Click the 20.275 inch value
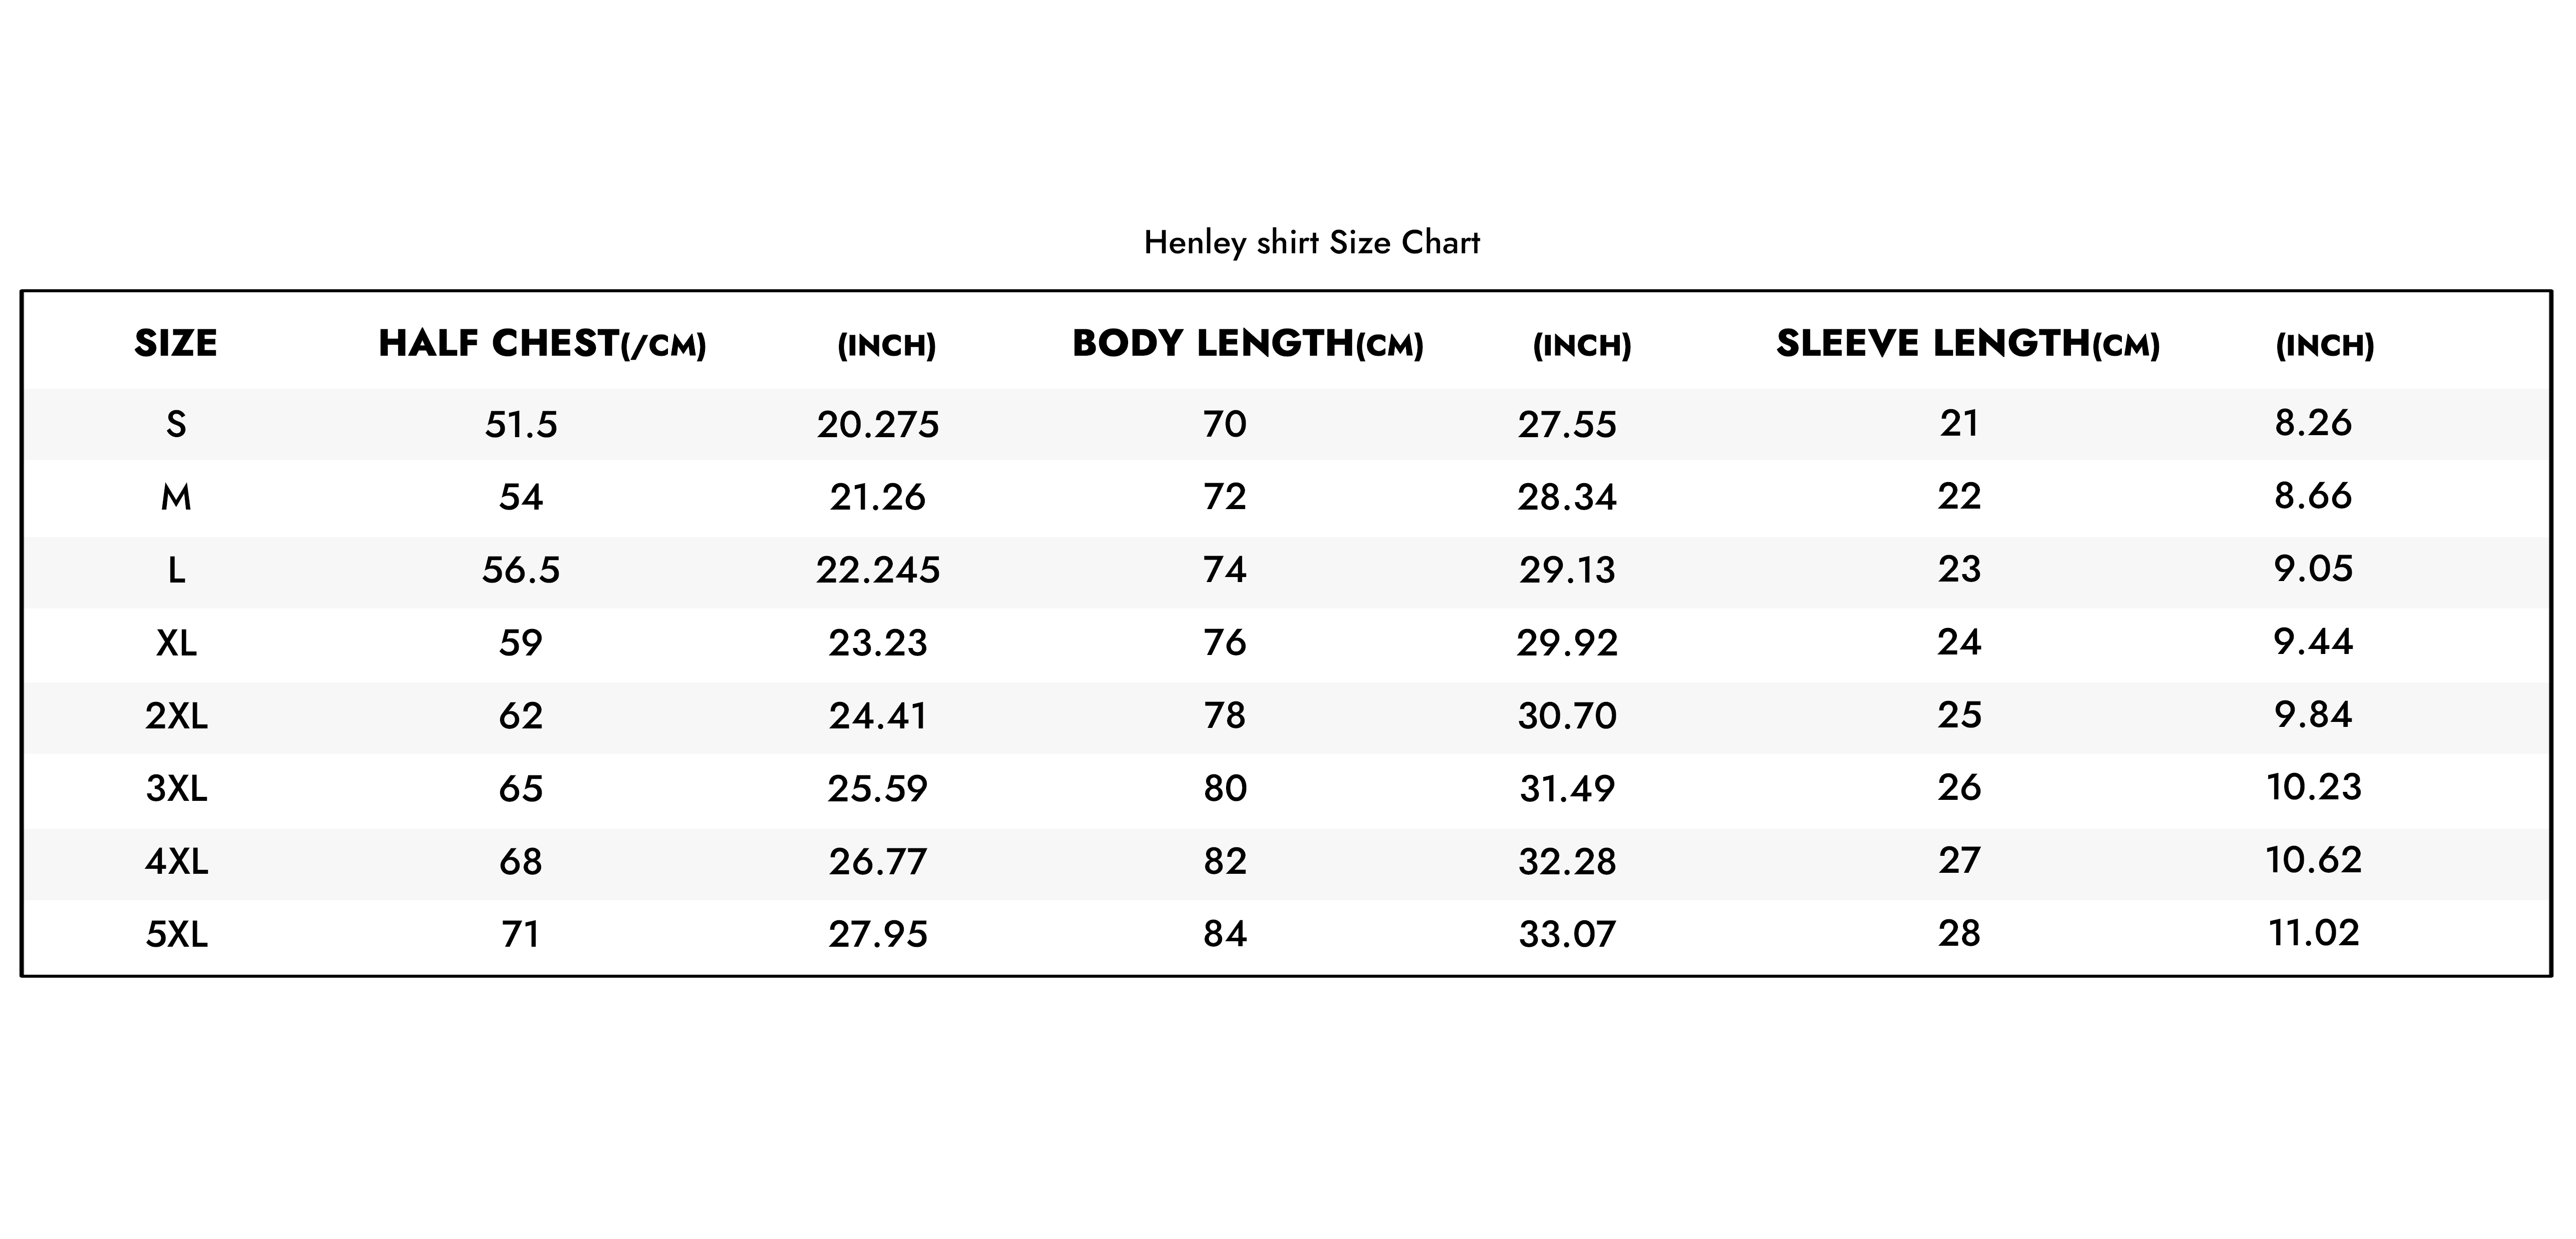Image resolution: width=2576 pixels, height=1239 pixels. coord(878,425)
